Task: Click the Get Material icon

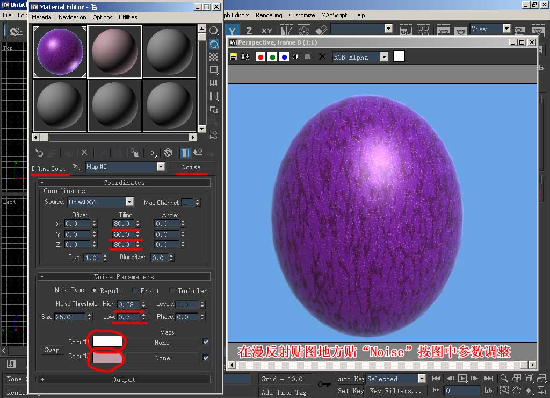Action: point(39,153)
